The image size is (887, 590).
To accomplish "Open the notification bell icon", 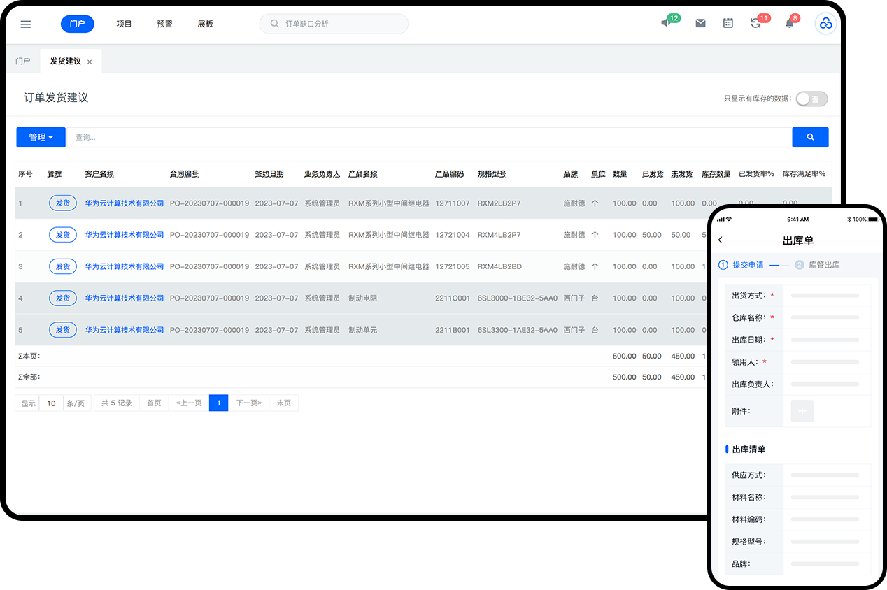I will tap(790, 23).
